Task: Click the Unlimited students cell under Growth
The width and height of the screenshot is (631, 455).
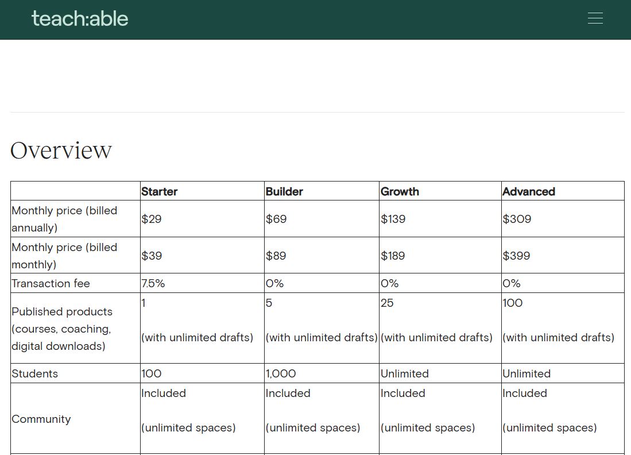Action: (405, 373)
